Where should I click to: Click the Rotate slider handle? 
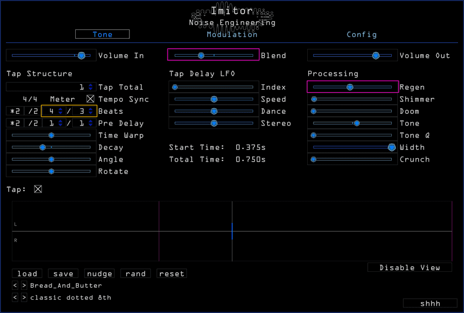(51, 171)
